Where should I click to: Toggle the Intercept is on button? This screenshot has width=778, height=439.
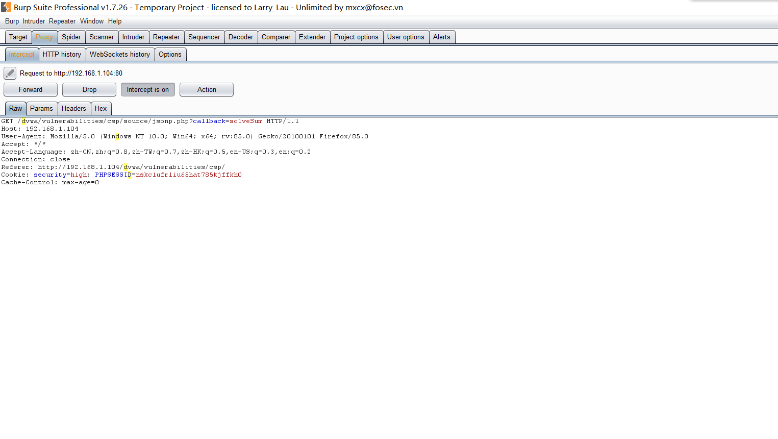pyautogui.click(x=147, y=90)
